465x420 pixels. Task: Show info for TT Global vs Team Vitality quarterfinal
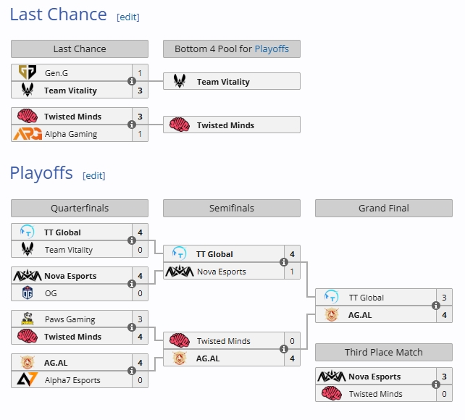point(132,240)
